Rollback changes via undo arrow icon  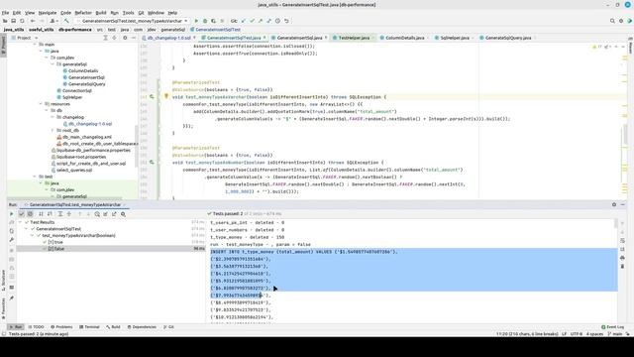pos(286,21)
